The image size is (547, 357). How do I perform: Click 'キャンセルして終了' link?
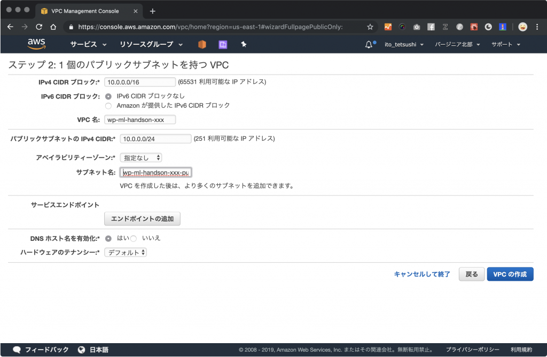click(422, 274)
